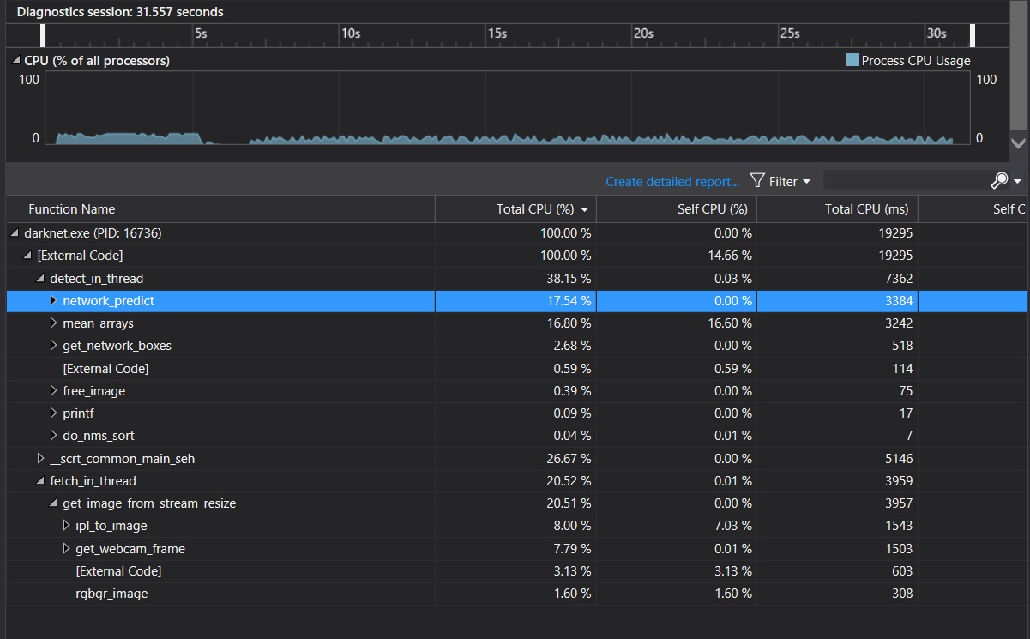The height and width of the screenshot is (639, 1030).
Task: Open the search options dropdown arrow
Action: pos(1017,182)
